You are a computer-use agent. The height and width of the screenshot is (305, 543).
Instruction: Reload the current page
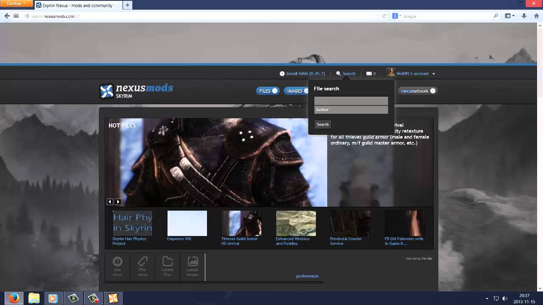[384, 16]
